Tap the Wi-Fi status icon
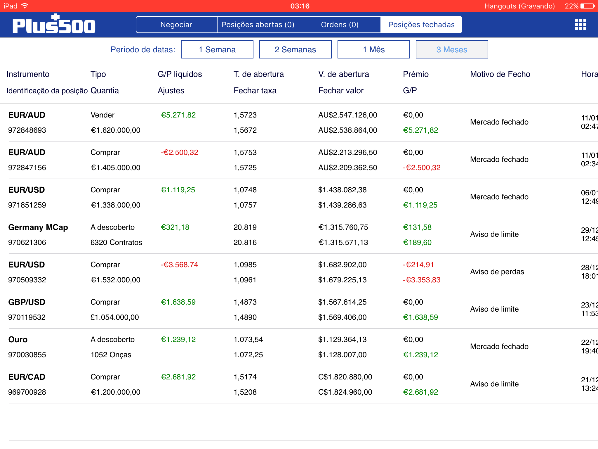 point(25,6)
